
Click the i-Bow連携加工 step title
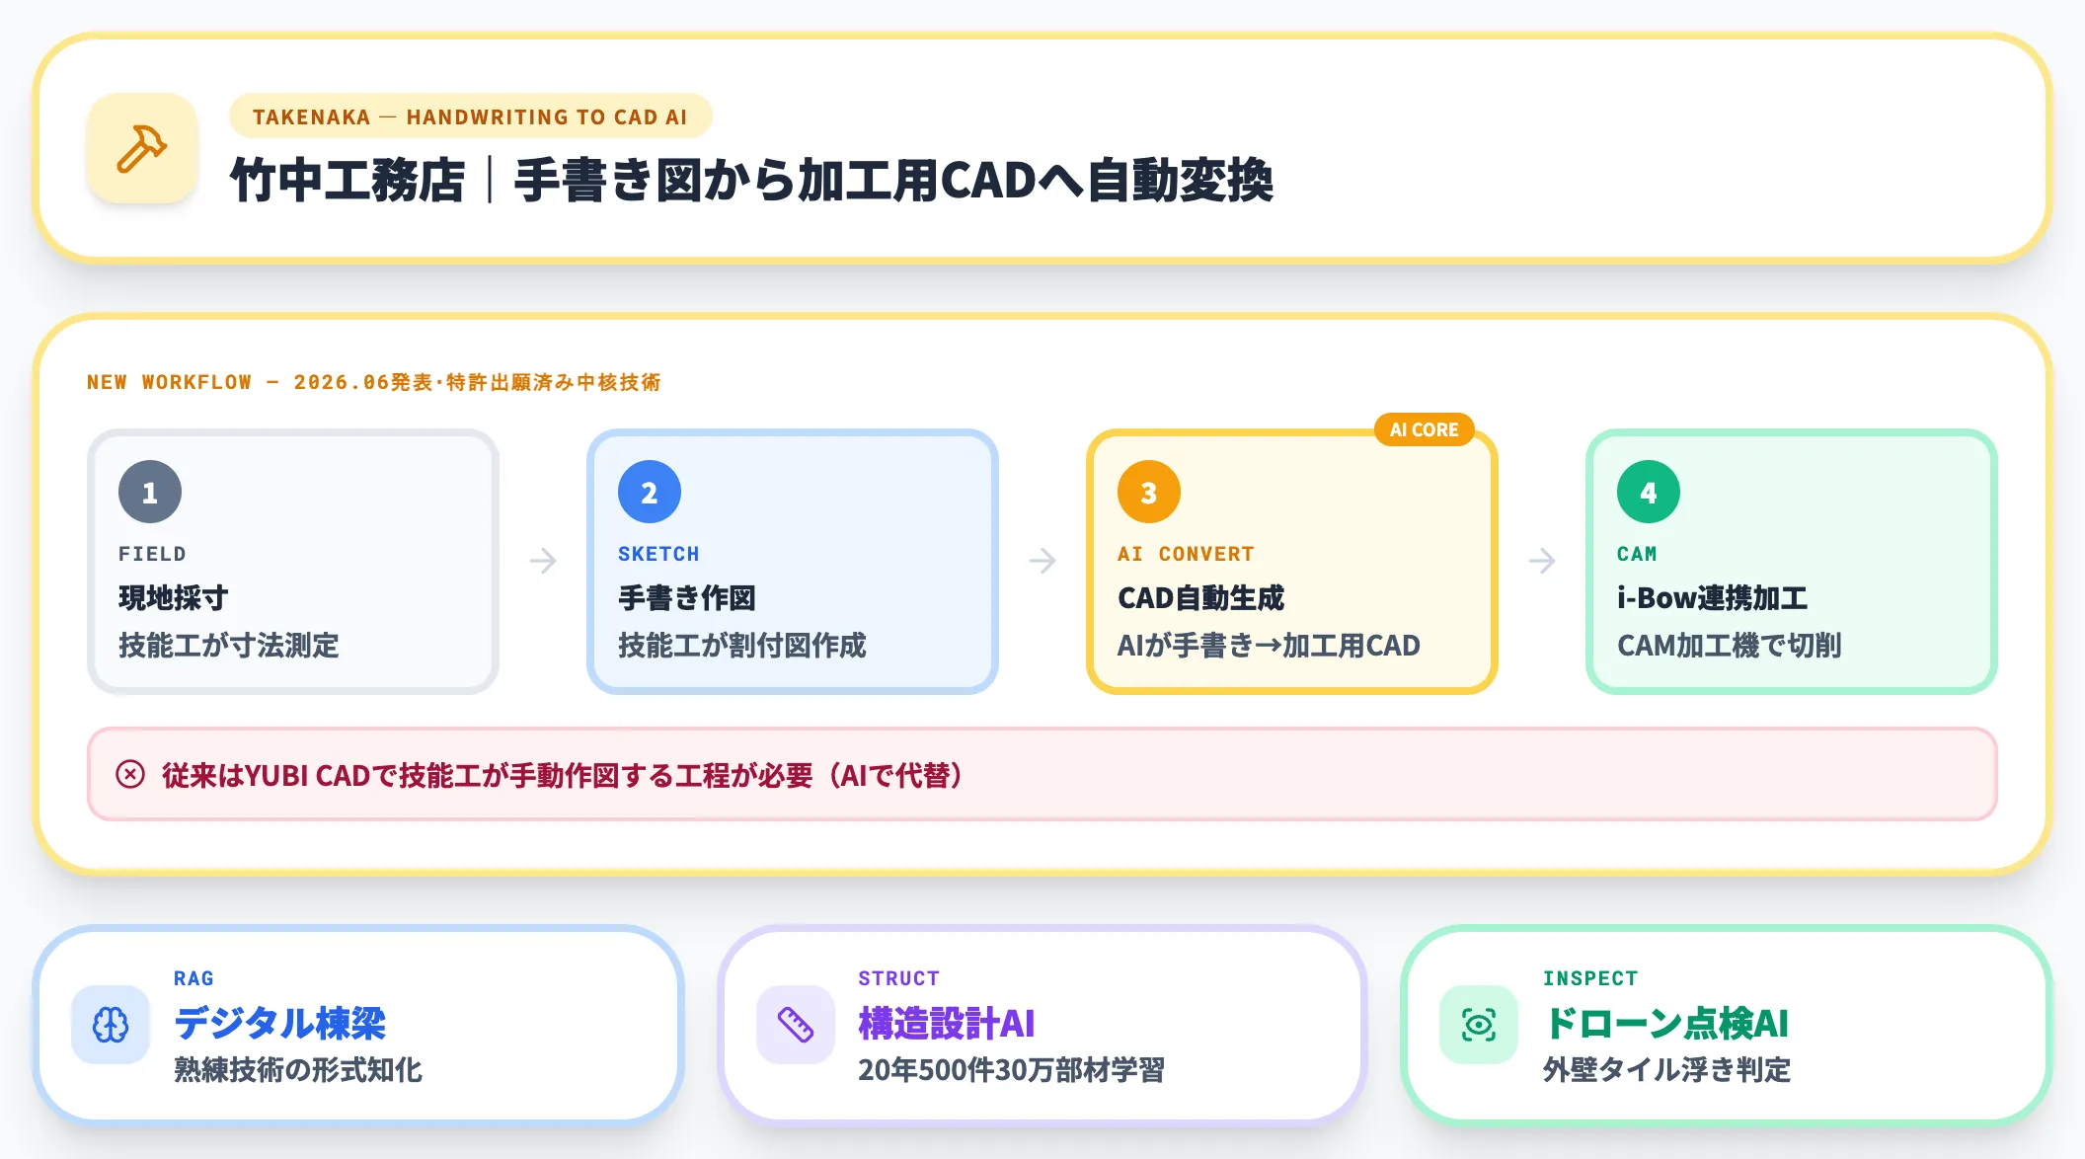1713,597
